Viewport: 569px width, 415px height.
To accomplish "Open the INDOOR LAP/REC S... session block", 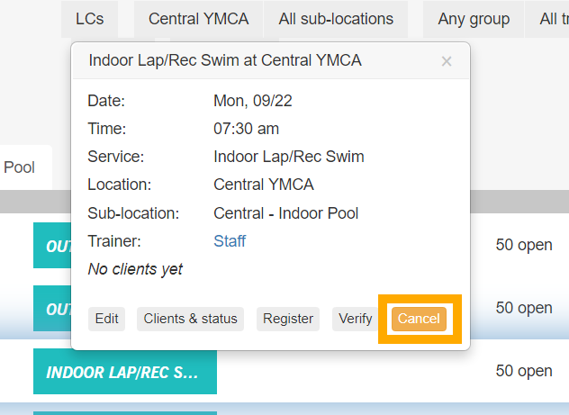I will [125, 372].
